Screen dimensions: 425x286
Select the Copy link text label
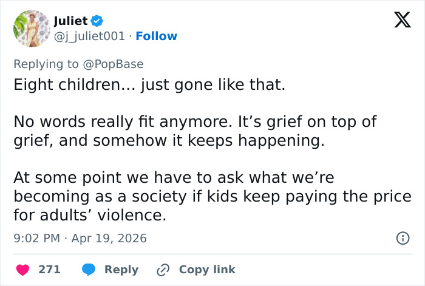pos(207,270)
